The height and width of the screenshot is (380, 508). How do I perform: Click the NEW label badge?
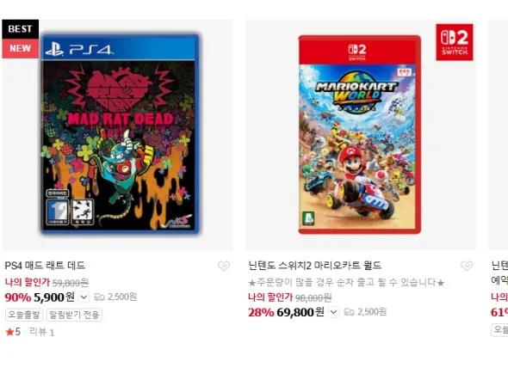click(x=20, y=48)
